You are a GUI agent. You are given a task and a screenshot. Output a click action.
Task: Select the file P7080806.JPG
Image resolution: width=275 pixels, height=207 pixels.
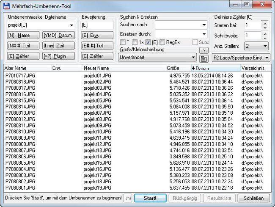click(x=20, y=157)
